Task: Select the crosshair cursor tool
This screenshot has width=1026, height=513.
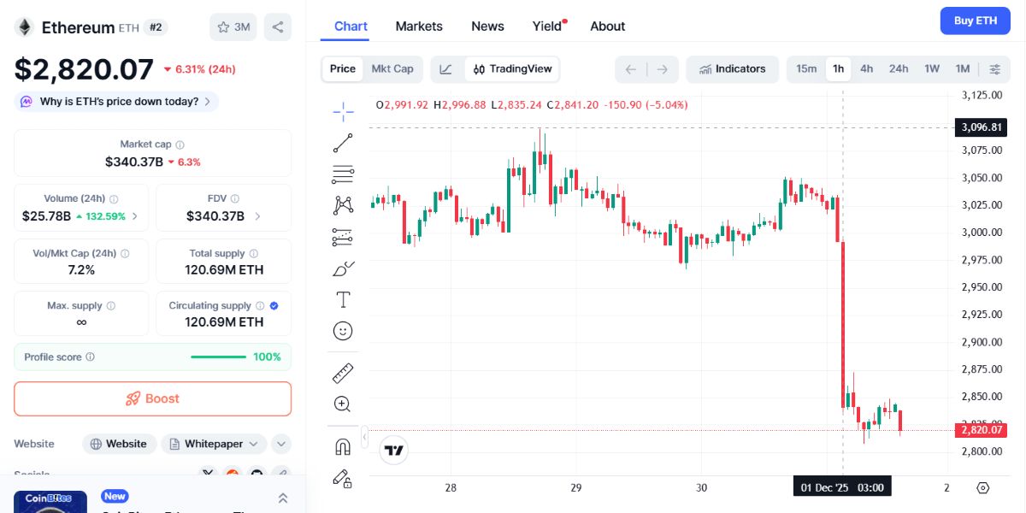Action: (x=343, y=110)
